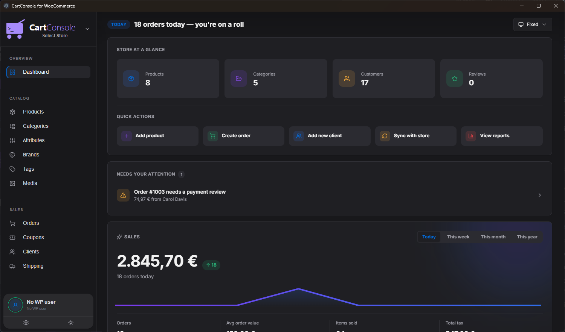Image resolution: width=565 pixels, height=332 pixels.
Task: Expand the Order #1003 payment review chevron
Action: pyautogui.click(x=540, y=195)
